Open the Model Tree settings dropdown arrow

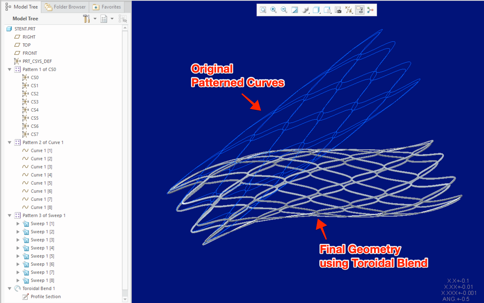point(112,18)
